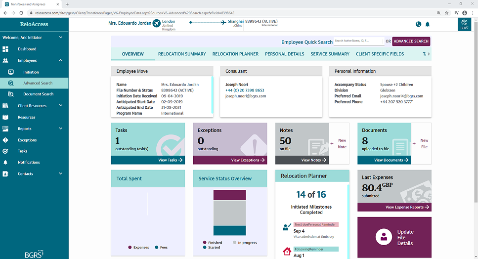Collapse the Employees section chevron
Viewport: 478px width, 259px height.
pyautogui.click(x=61, y=60)
